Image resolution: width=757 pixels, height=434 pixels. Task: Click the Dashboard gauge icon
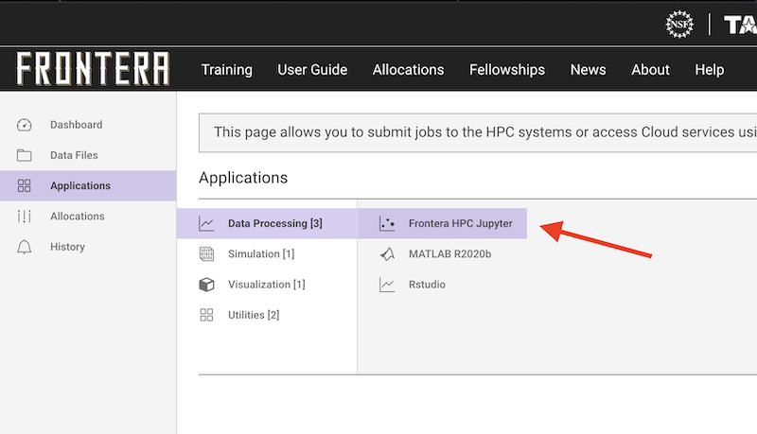(25, 125)
